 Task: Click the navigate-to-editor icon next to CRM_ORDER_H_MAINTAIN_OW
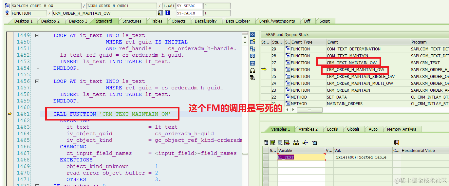point(160,13)
